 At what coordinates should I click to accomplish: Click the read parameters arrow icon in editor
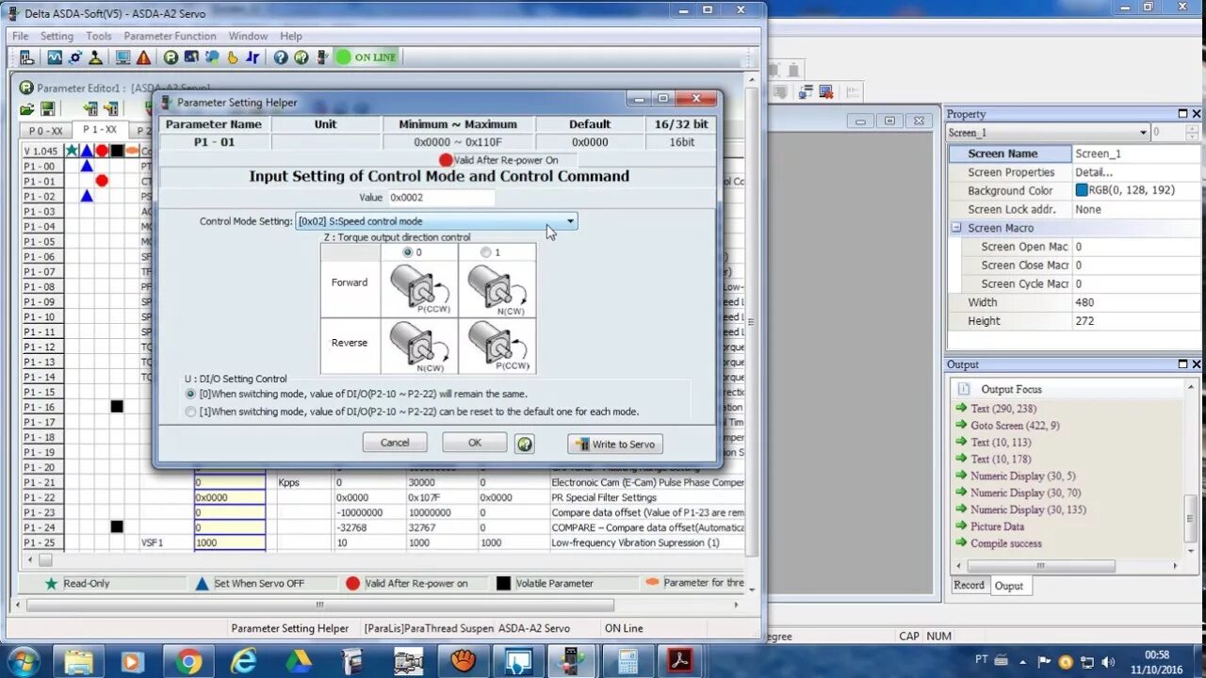pyautogui.click(x=90, y=108)
